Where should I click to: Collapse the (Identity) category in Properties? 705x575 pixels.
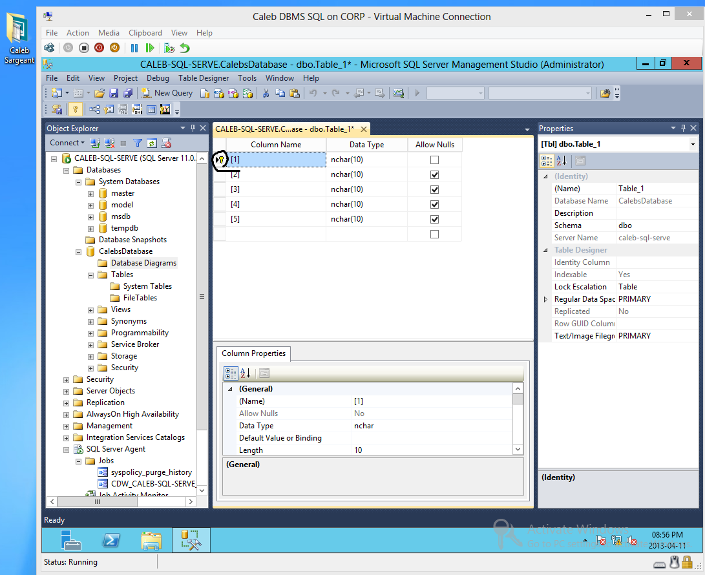tap(545, 176)
